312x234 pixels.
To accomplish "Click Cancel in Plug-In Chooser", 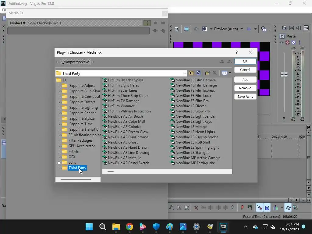I will [245, 70].
